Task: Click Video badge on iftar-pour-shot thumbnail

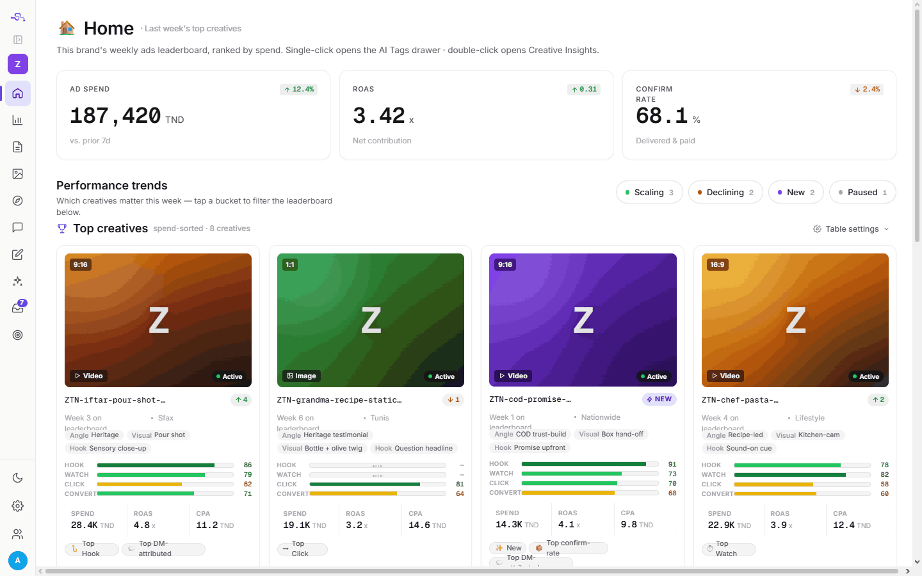Action: click(88, 376)
